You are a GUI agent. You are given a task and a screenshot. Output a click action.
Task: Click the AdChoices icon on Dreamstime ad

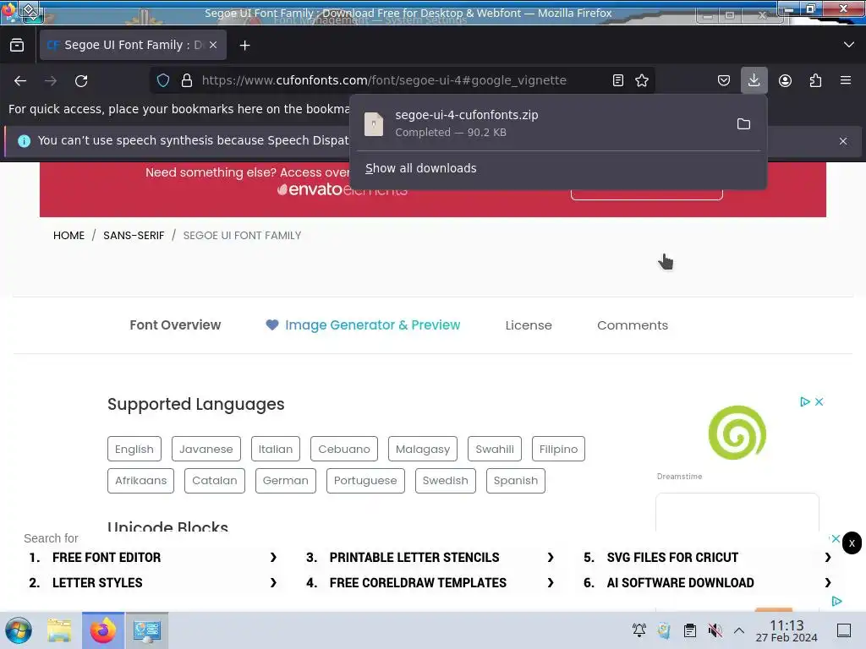pyautogui.click(x=805, y=401)
